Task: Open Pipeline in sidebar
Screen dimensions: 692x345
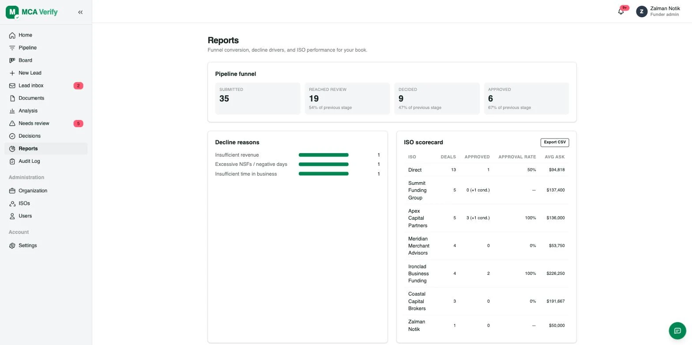Action: pyautogui.click(x=46, y=48)
